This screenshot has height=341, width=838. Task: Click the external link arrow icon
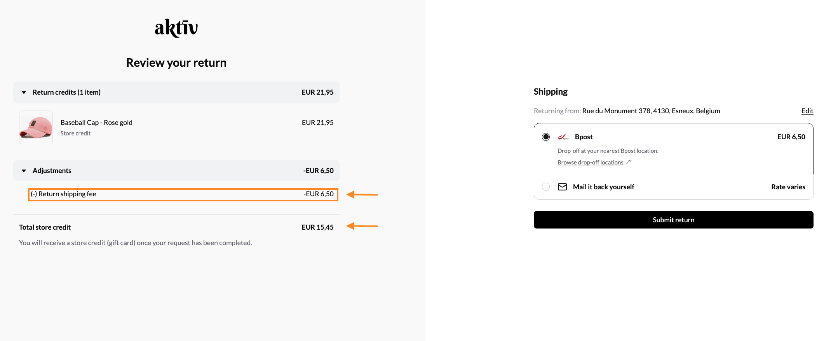point(628,162)
